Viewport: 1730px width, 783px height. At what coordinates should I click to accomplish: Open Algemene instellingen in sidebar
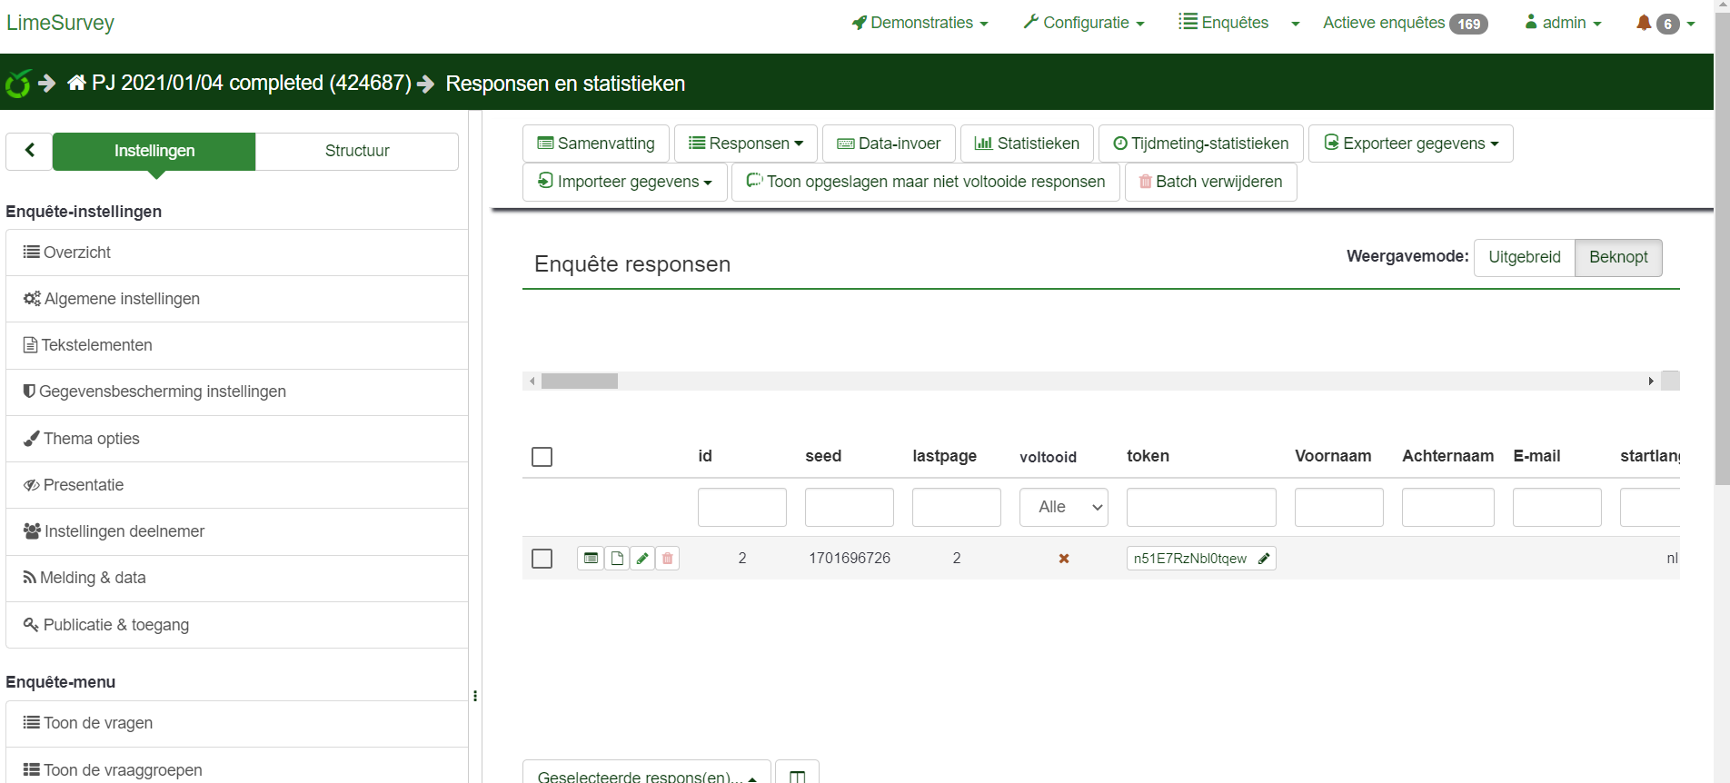(122, 299)
